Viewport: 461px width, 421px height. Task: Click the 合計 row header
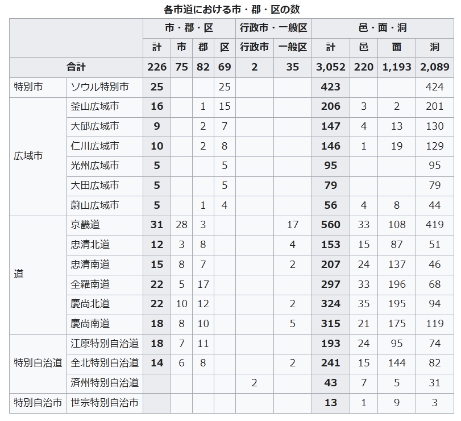coord(76,67)
